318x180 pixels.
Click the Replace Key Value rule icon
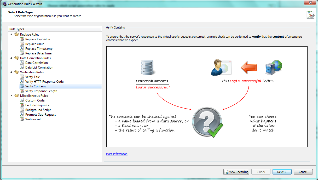coord(22,39)
